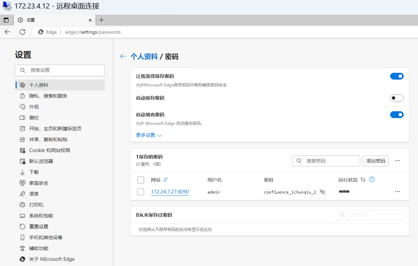
Task: Open the 172.24.7.27:8090 site link
Action: point(170,192)
